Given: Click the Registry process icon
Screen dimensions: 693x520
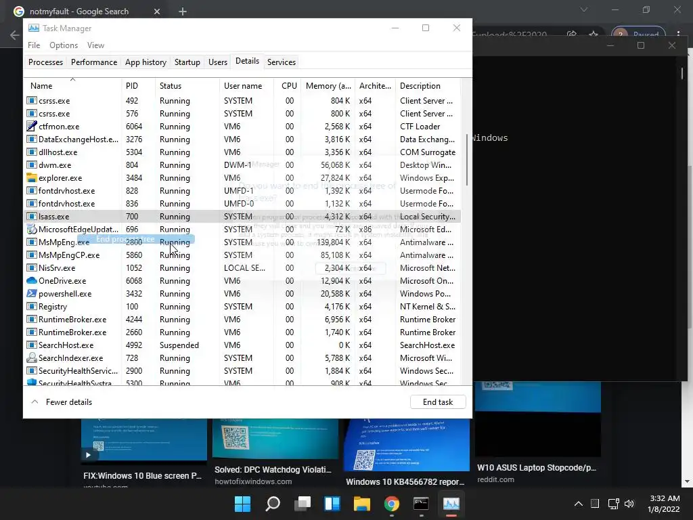Looking at the screenshot, I should (x=31, y=307).
